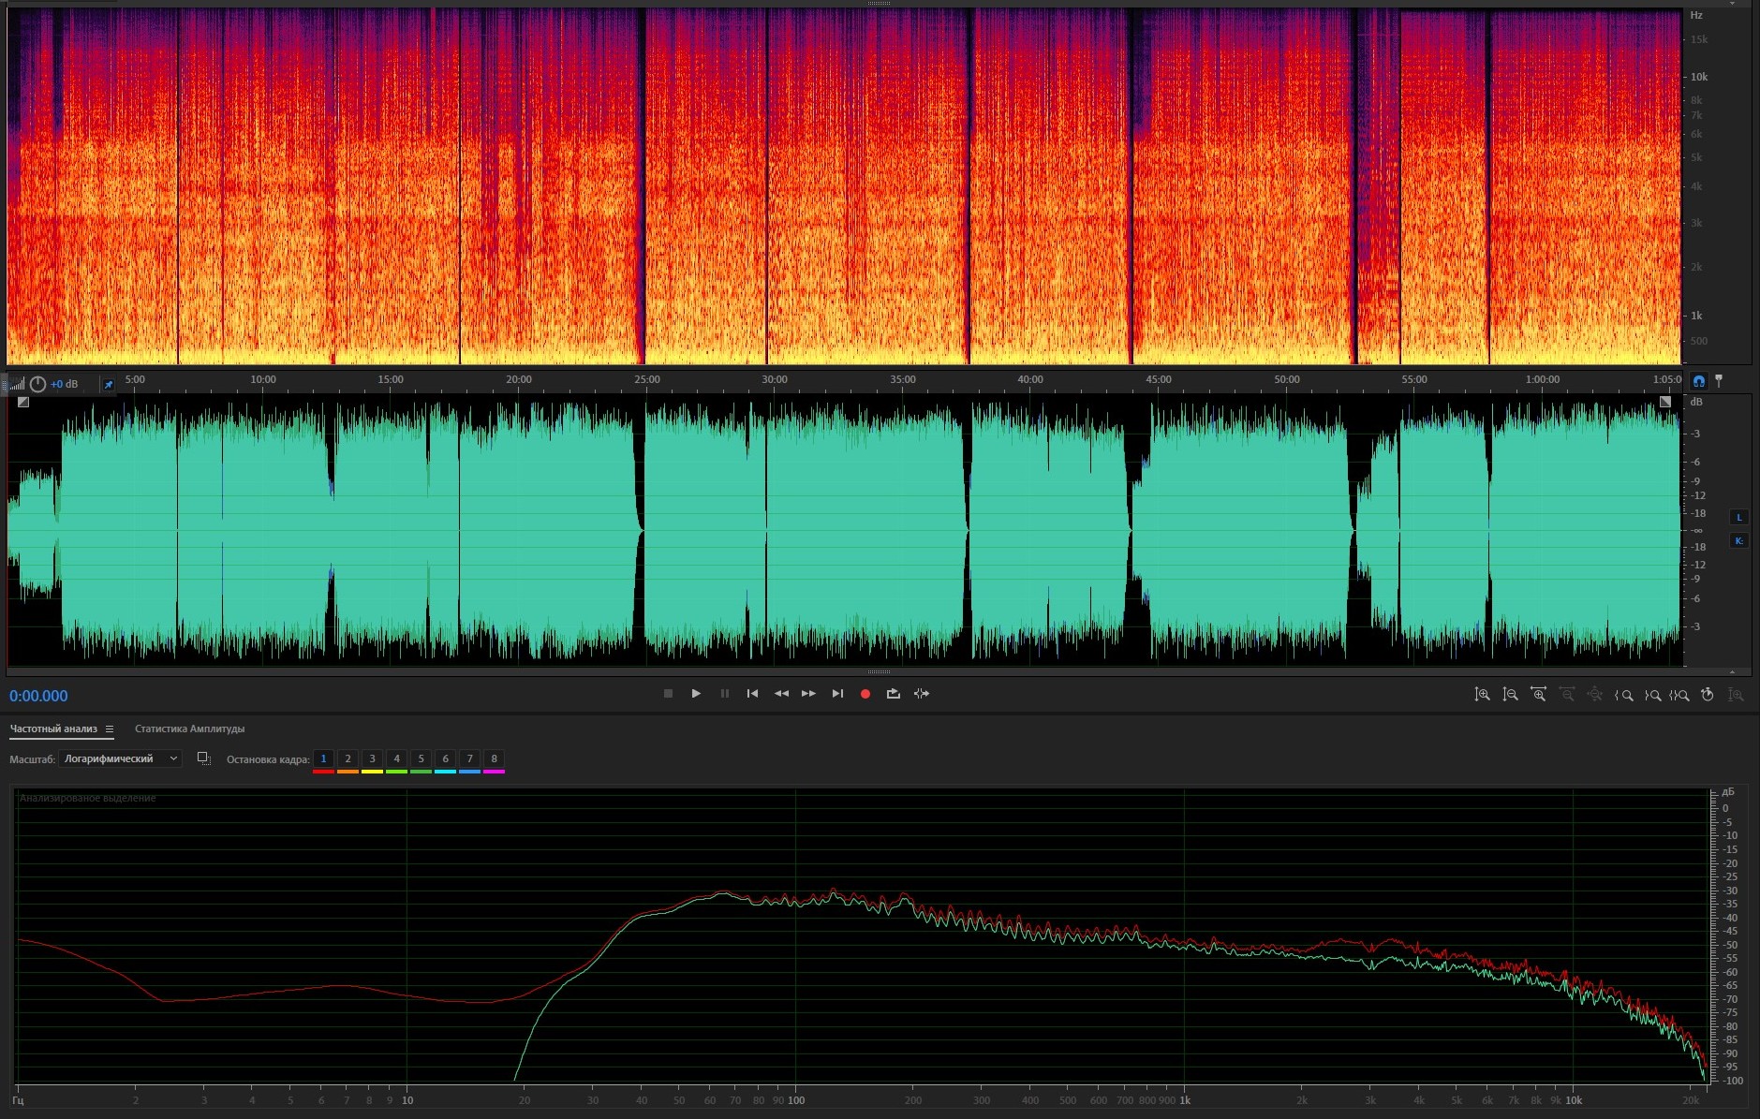
Task: Click the fast forward button
Action: (x=808, y=694)
